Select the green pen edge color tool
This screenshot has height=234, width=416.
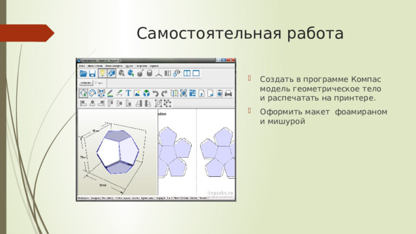pyautogui.click(x=120, y=94)
